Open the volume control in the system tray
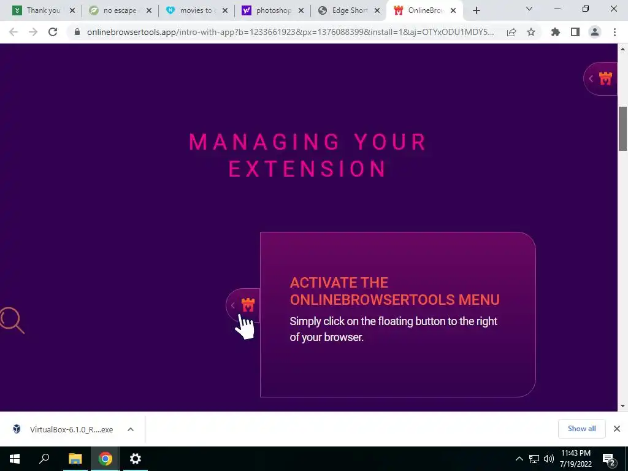Image resolution: width=628 pixels, height=471 pixels. click(x=549, y=459)
